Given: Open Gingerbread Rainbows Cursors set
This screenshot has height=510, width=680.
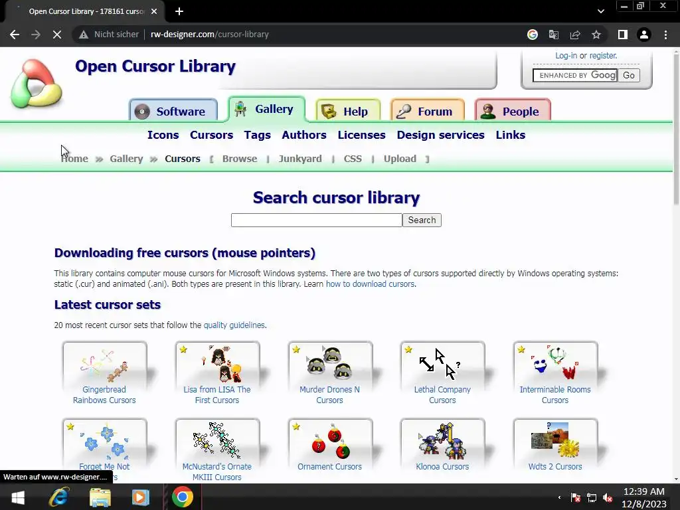Looking at the screenshot, I should (x=104, y=374).
